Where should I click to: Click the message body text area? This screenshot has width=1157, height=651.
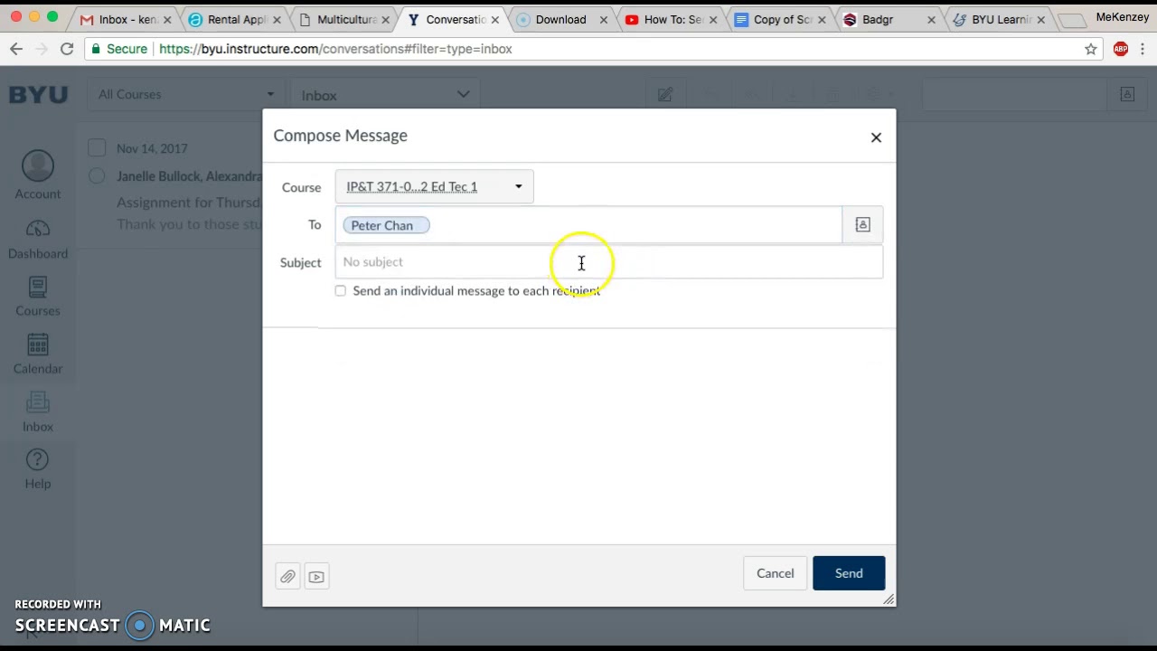click(579, 436)
